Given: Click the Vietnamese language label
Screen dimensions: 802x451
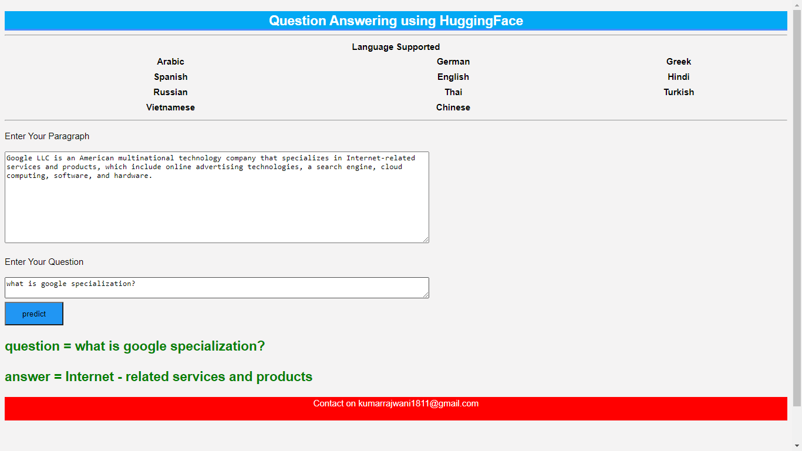Looking at the screenshot, I should 170,107.
